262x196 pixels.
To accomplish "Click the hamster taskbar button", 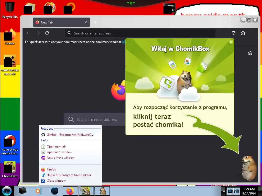I will click(102, 191).
